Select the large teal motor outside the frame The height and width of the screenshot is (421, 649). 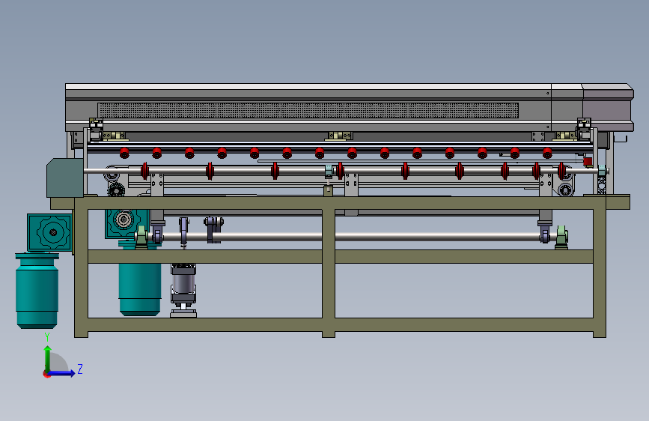pos(37,291)
